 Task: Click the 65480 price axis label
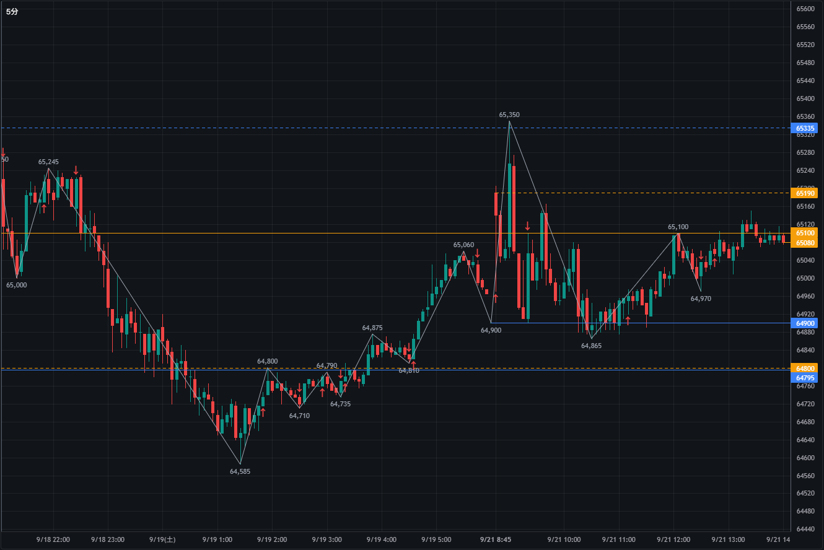(805, 63)
